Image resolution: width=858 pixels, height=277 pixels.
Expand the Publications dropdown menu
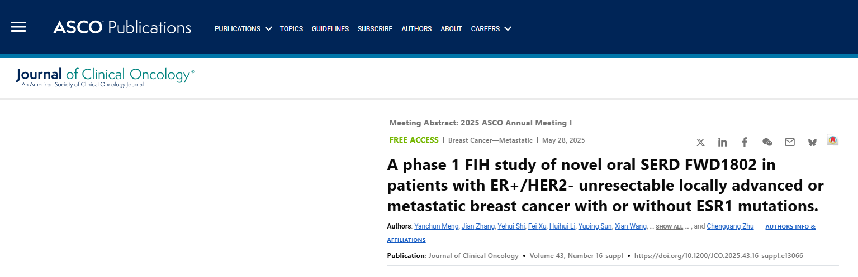(x=243, y=29)
